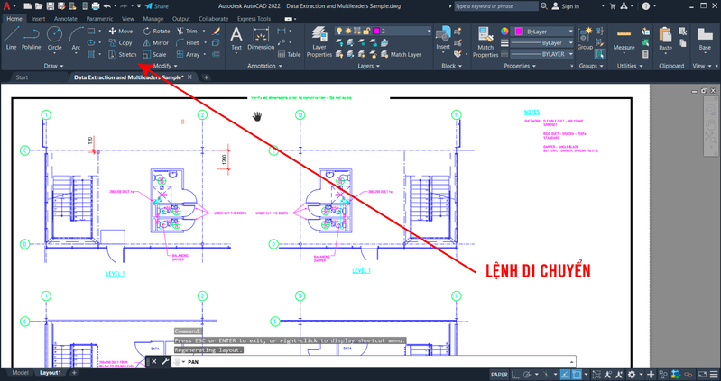Expand the Annotation panel
Screen dimensions: 721x381
(x=264, y=66)
